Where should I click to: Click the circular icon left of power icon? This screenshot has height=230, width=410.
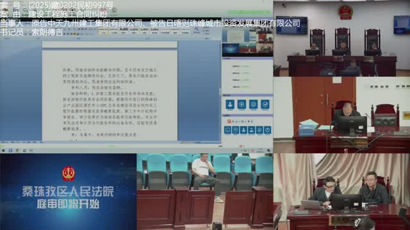click(259, 130)
